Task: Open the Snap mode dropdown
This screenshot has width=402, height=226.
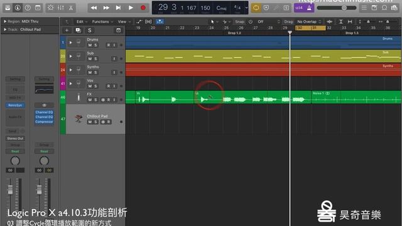Action: 268,22
